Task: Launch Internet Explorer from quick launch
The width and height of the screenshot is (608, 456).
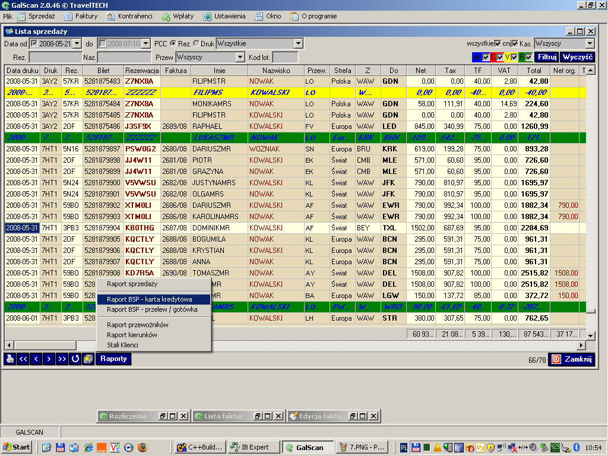Action: tap(88, 448)
